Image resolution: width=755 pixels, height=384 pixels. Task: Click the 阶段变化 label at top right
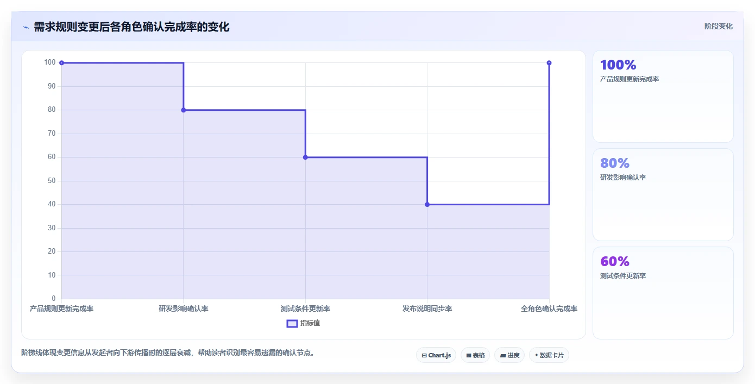tap(718, 26)
